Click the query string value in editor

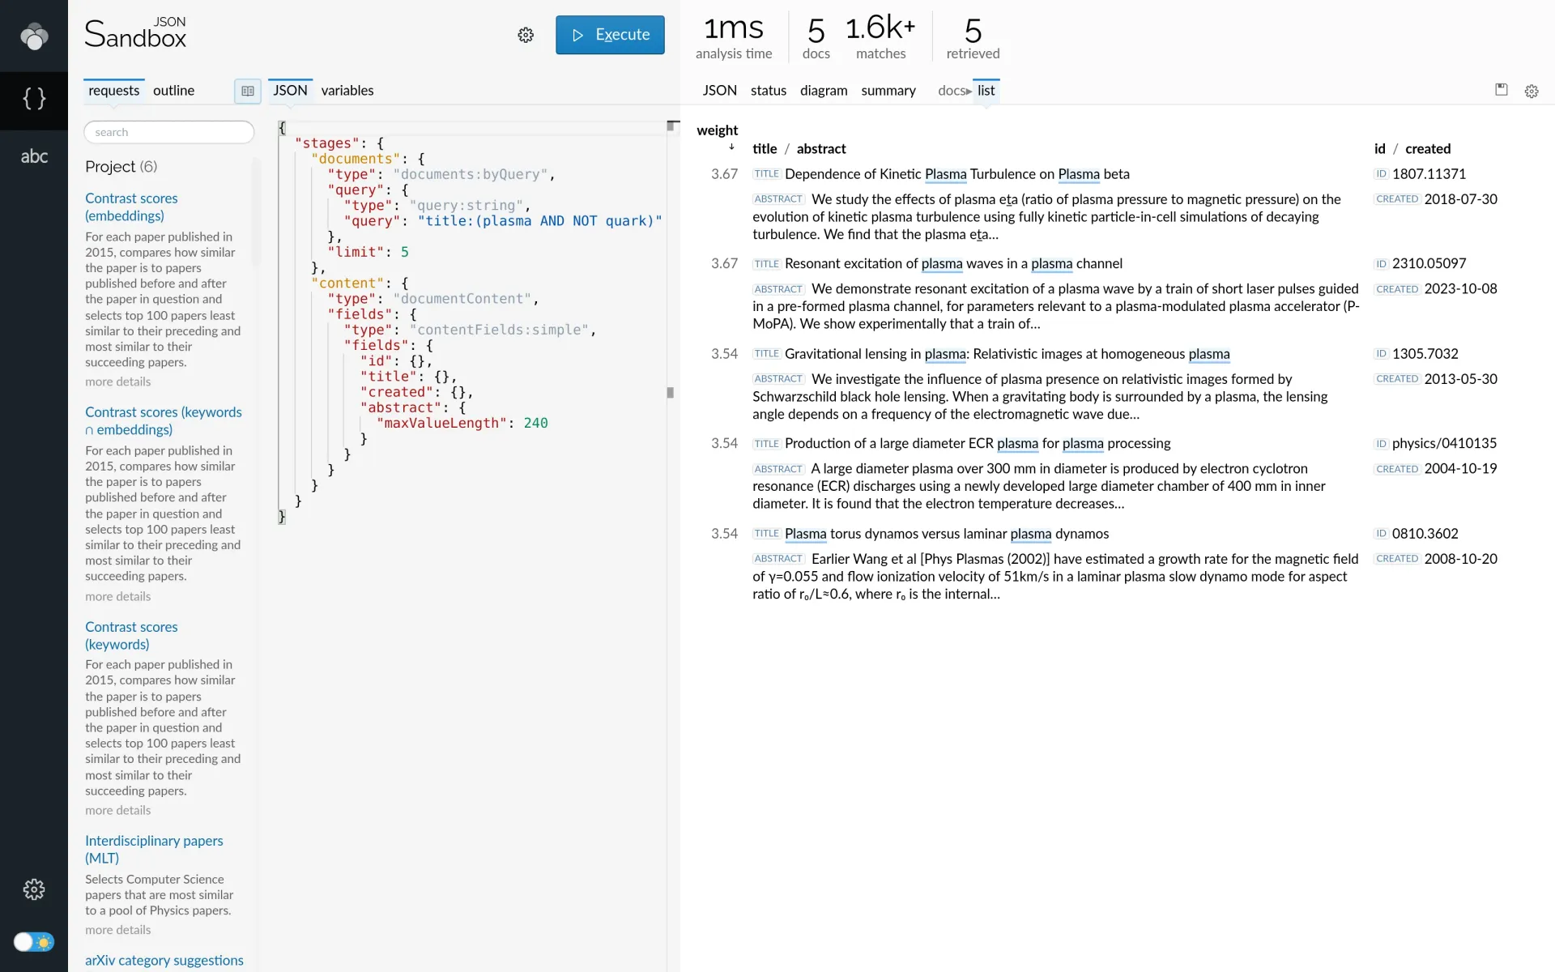539,221
